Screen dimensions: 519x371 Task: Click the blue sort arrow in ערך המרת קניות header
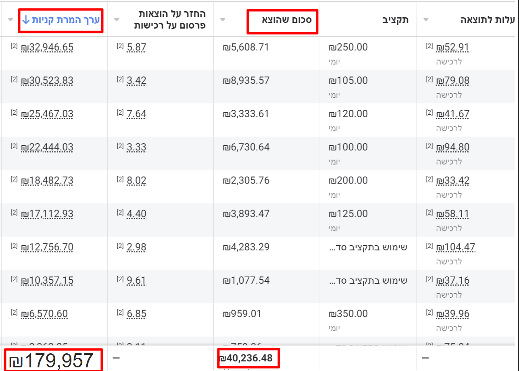[25, 20]
